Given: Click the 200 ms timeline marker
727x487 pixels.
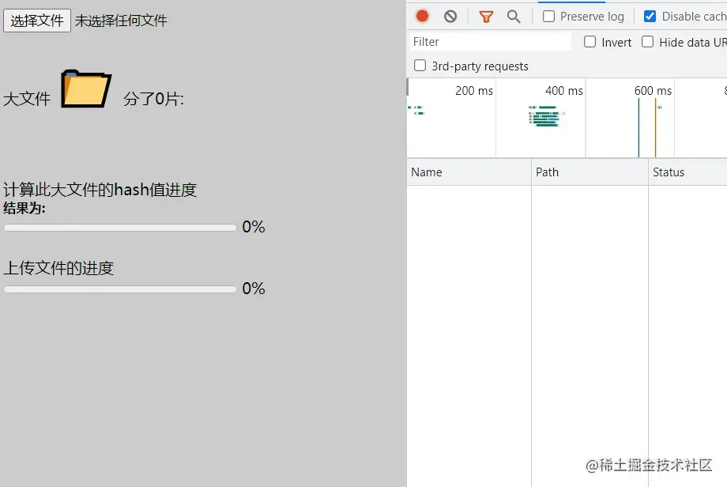Looking at the screenshot, I should (x=474, y=90).
